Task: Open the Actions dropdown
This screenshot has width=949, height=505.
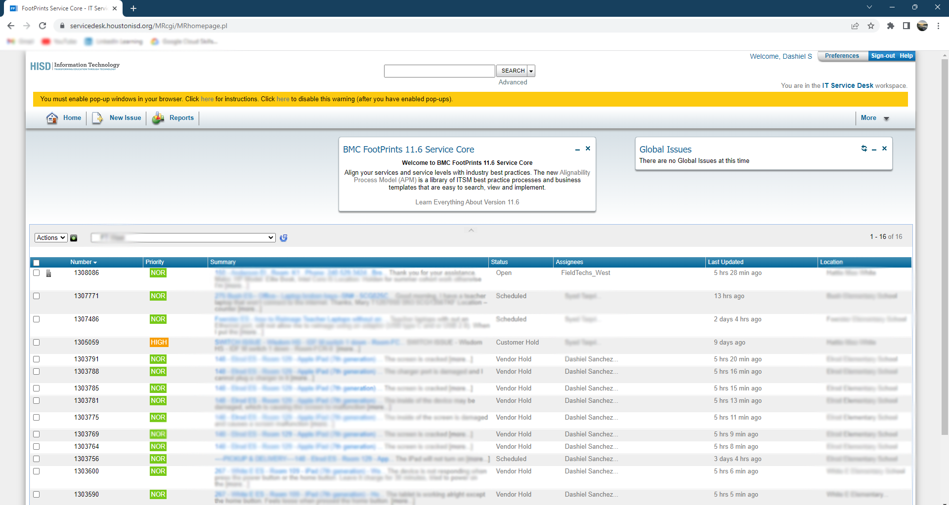Action: 51,238
